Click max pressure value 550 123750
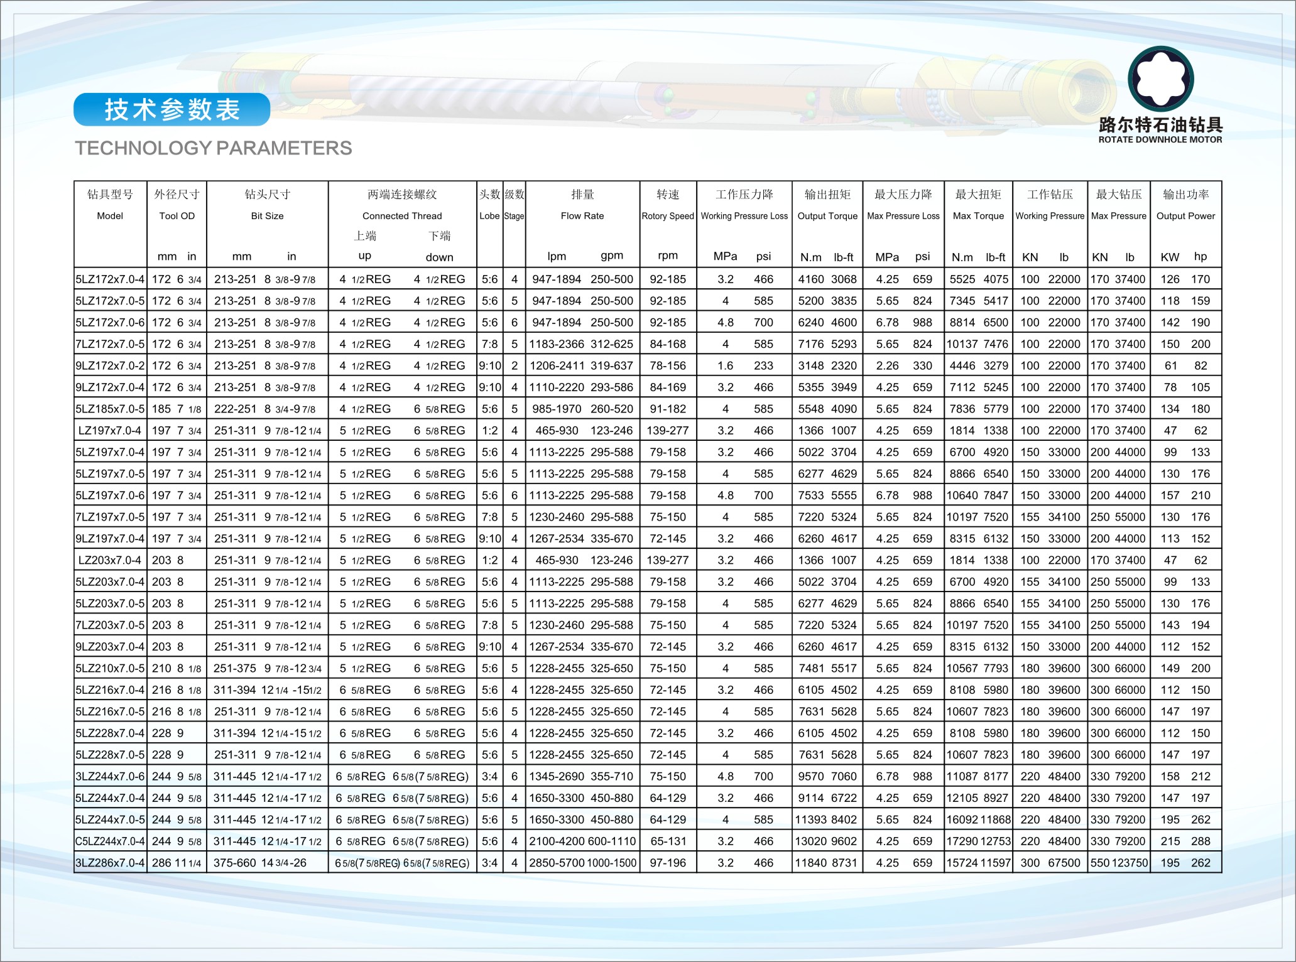The width and height of the screenshot is (1296, 962). coord(1119,863)
